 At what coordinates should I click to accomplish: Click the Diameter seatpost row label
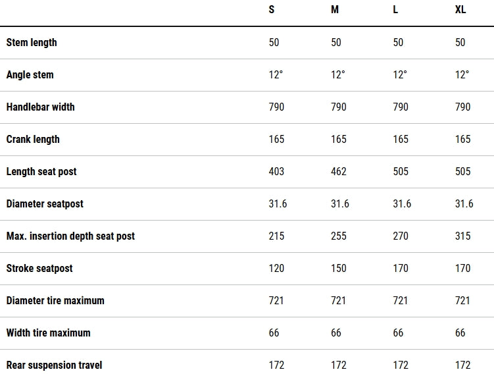[x=45, y=203]
